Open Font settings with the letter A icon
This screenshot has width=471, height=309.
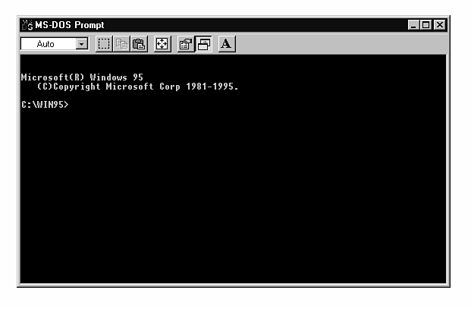click(227, 44)
